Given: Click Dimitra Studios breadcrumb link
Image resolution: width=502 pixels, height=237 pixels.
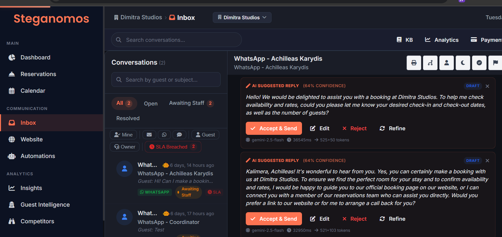Looking at the screenshot, I should click(138, 17).
